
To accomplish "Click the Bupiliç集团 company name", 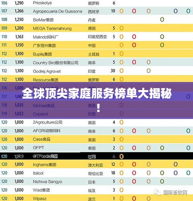I will coord(42,54).
